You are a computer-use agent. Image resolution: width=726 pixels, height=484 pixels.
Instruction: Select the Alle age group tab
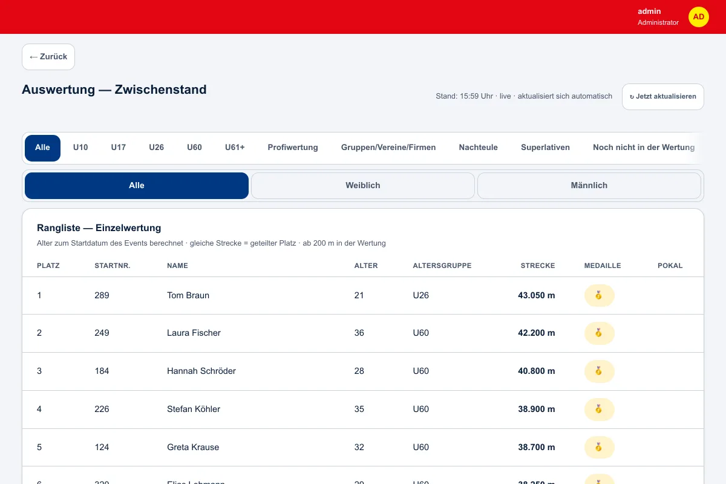click(x=42, y=148)
